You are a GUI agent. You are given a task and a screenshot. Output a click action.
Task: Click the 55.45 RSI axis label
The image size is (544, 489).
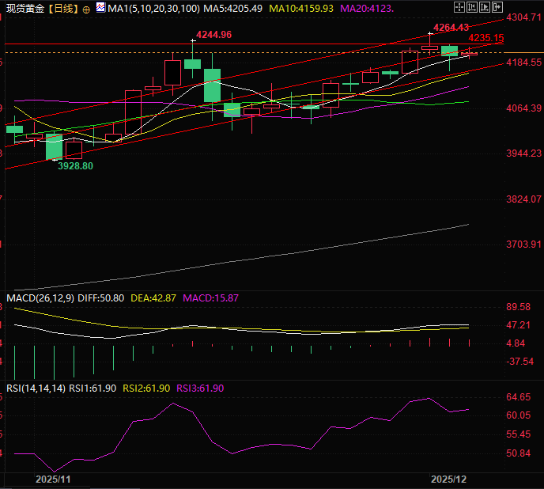519,434
